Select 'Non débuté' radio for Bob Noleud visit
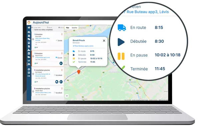Image resolution: width=198 pixels, height=128 pixels. 55,75
